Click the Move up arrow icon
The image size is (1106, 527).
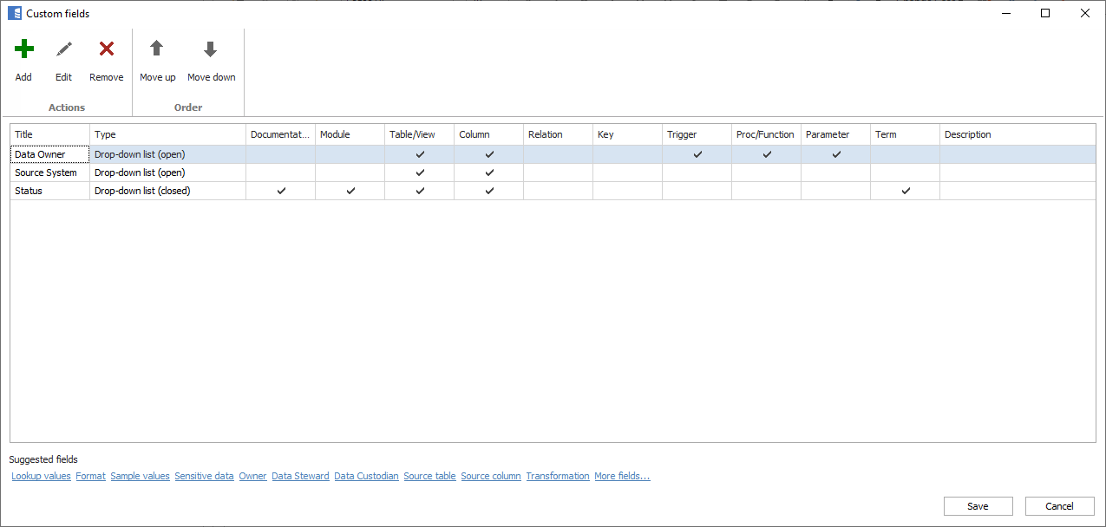point(157,49)
